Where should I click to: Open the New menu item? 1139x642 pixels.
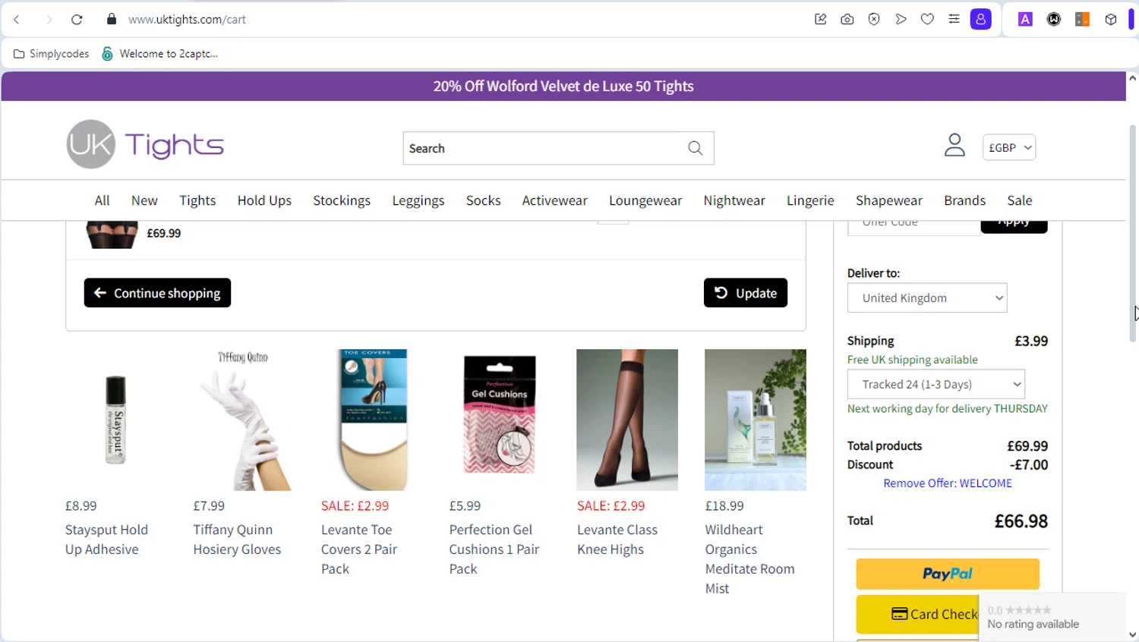144,201
